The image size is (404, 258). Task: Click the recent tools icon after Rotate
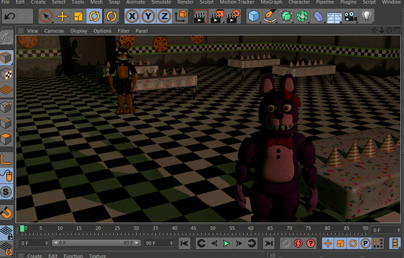pos(111,16)
